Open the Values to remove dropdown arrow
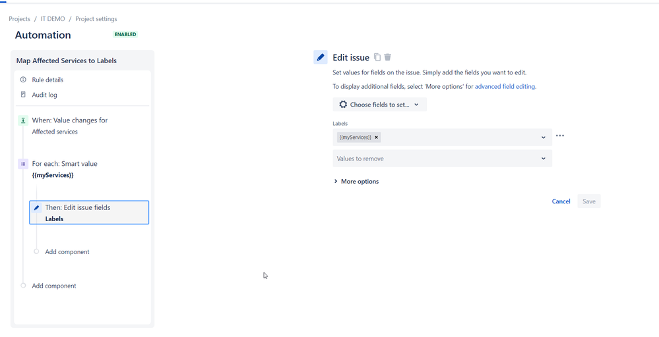 (x=544, y=159)
